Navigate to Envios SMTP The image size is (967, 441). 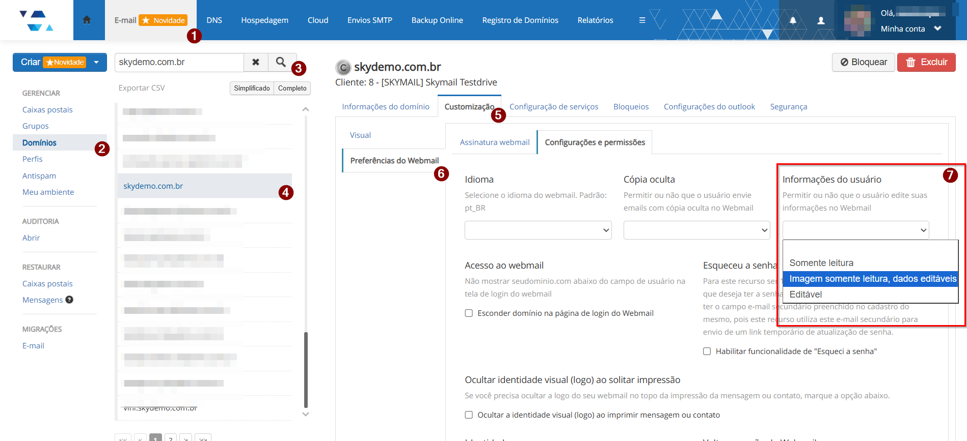click(x=370, y=20)
